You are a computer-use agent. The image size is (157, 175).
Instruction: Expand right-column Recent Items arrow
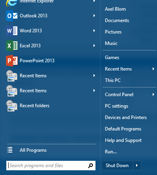[x=153, y=69]
